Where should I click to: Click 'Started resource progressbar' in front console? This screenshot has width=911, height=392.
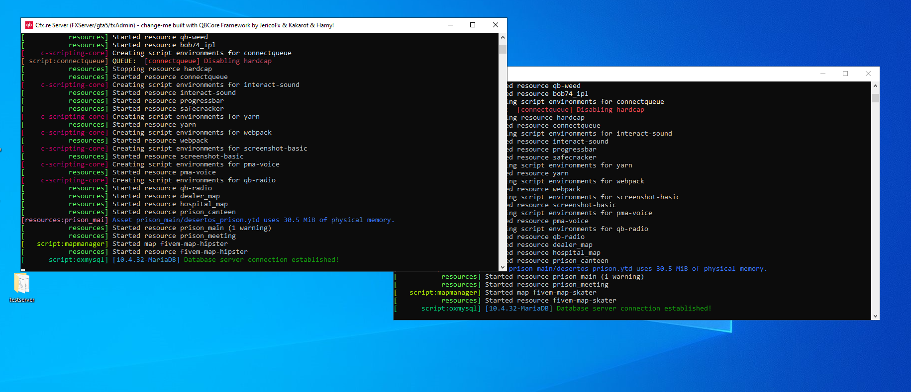pyautogui.click(x=168, y=101)
